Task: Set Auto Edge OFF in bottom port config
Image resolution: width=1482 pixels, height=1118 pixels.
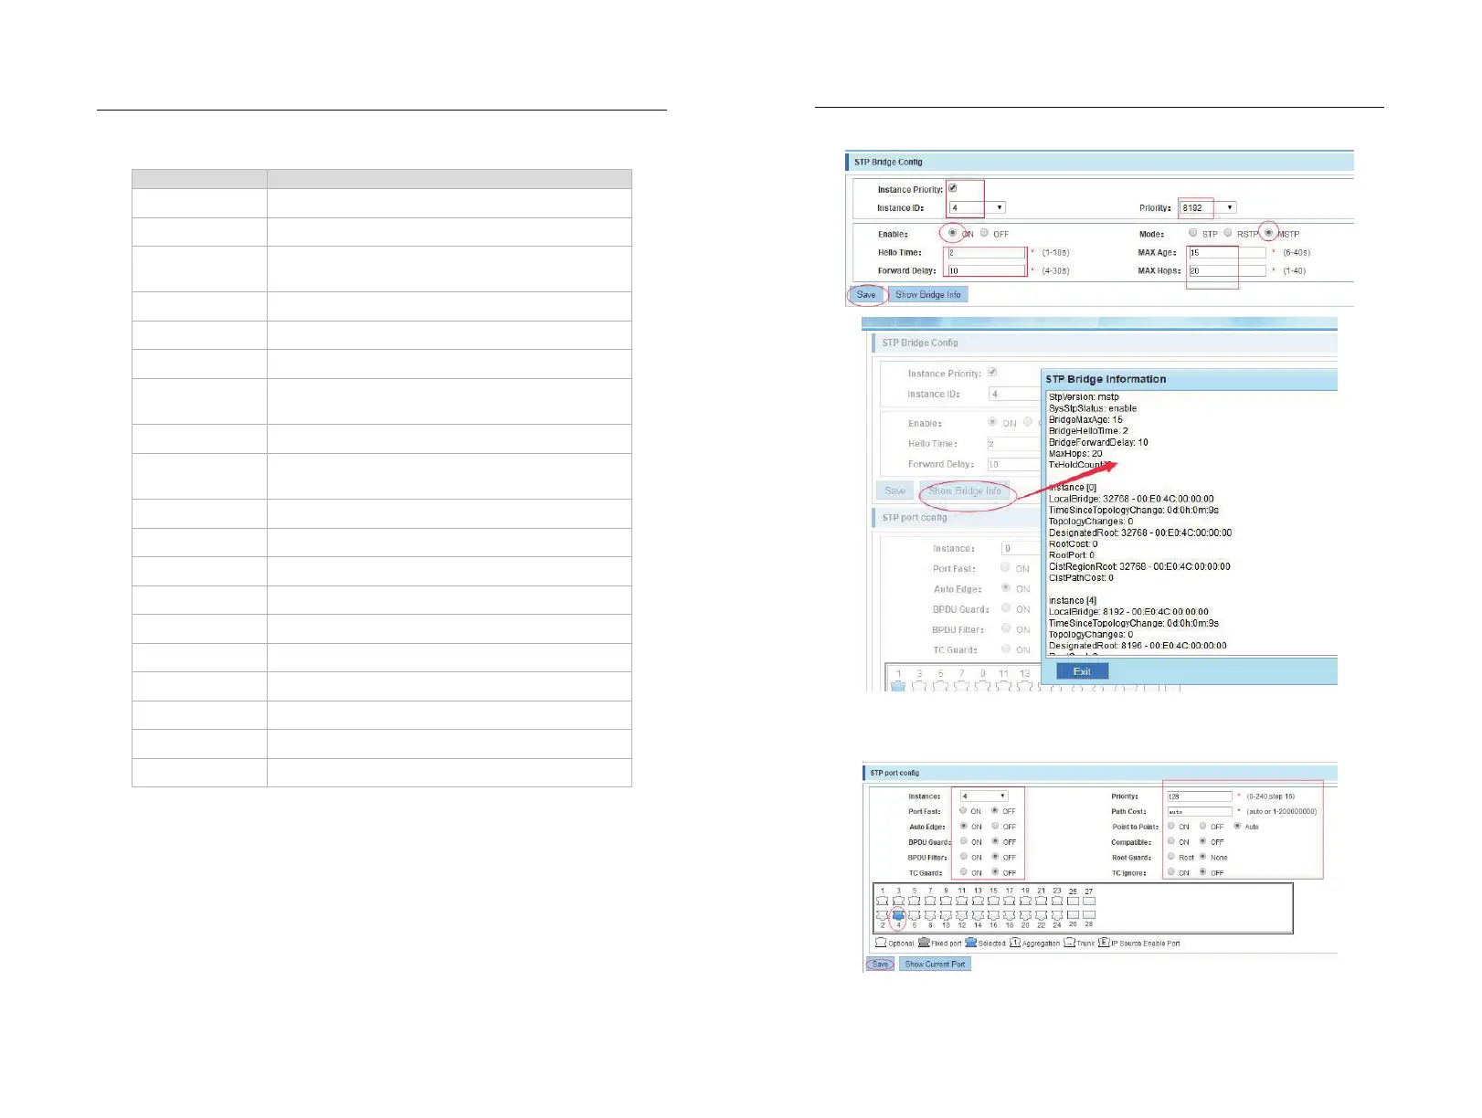Action: click(995, 826)
